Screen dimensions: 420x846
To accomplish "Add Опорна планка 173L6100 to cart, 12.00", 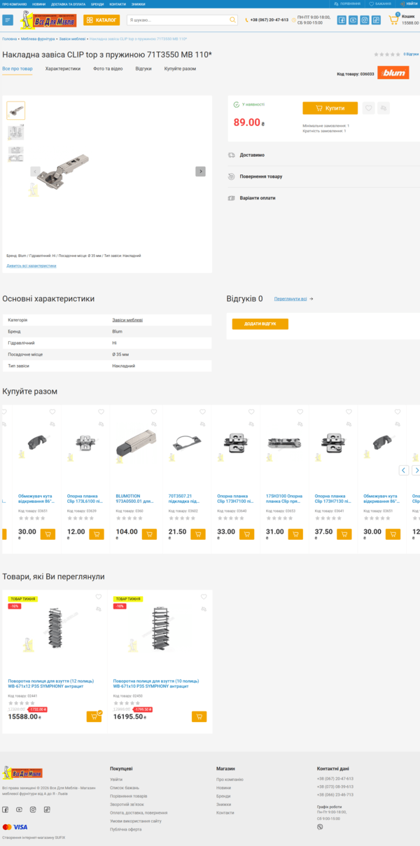I will pyautogui.click(x=97, y=534).
